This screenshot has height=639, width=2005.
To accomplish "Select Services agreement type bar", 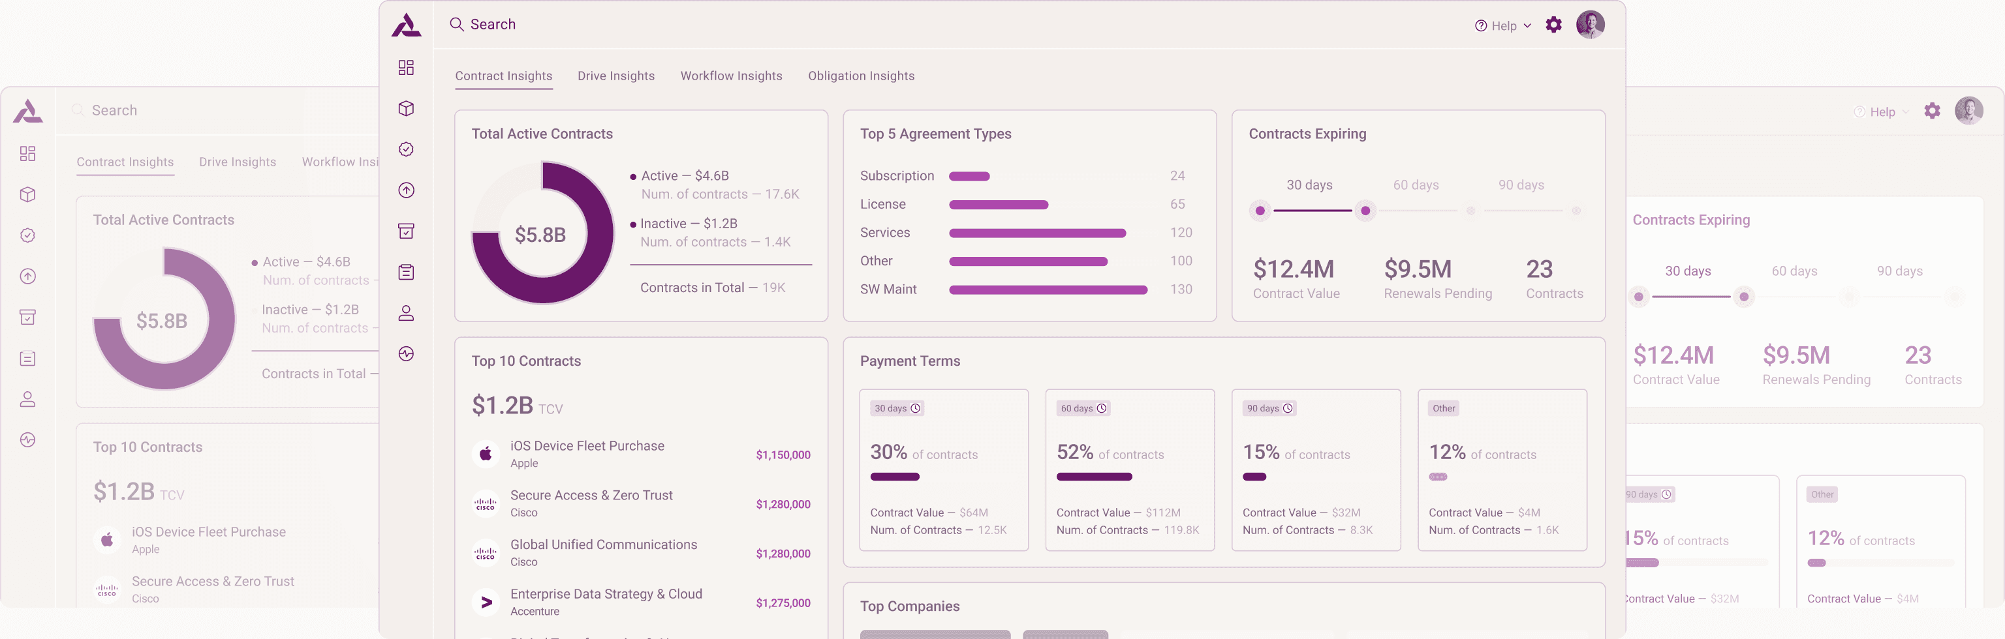I will pos(1036,233).
